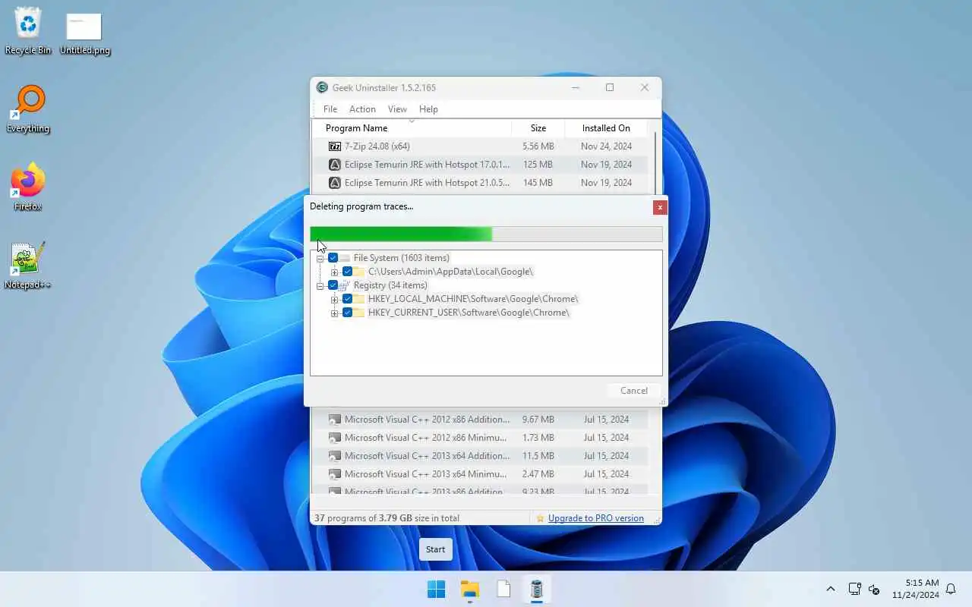This screenshot has width=972, height=607.
Task: Open the Upgrade to PRO version link
Action: click(x=595, y=518)
